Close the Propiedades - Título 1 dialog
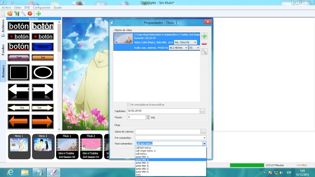 [x=208, y=22]
